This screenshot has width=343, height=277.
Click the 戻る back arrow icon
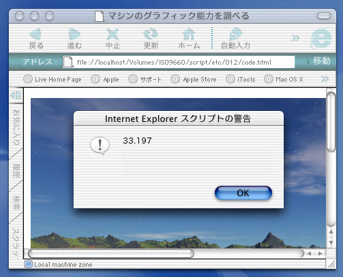[x=35, y=34]
